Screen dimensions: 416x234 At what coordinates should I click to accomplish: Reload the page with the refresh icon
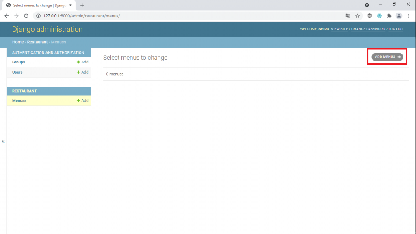tap(26, 16)
